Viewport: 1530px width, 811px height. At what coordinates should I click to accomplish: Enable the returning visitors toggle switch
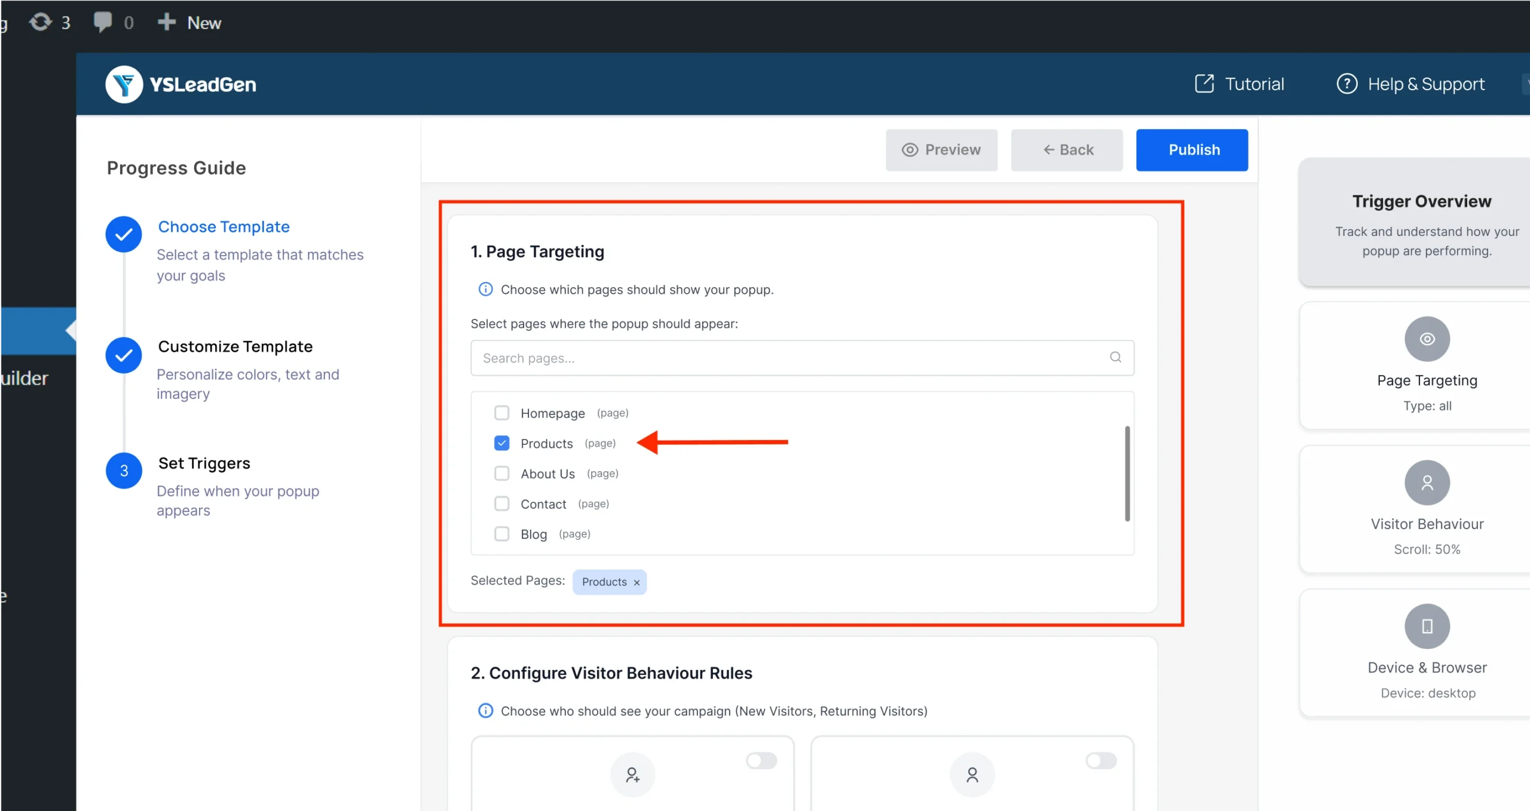tap(1100, 760)
